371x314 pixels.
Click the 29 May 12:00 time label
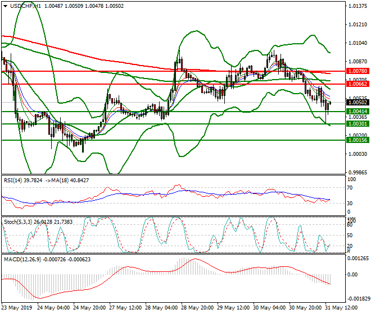click(233, 308)
